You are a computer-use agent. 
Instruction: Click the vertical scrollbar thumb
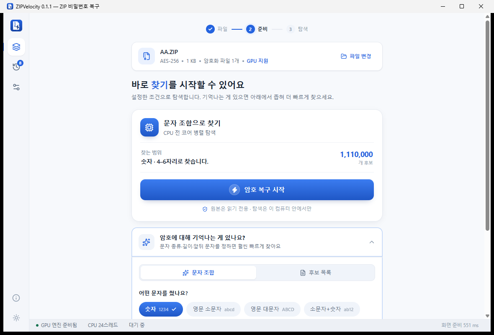tap(487, 126)
